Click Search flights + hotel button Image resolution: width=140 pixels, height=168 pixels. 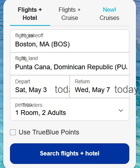70,154
